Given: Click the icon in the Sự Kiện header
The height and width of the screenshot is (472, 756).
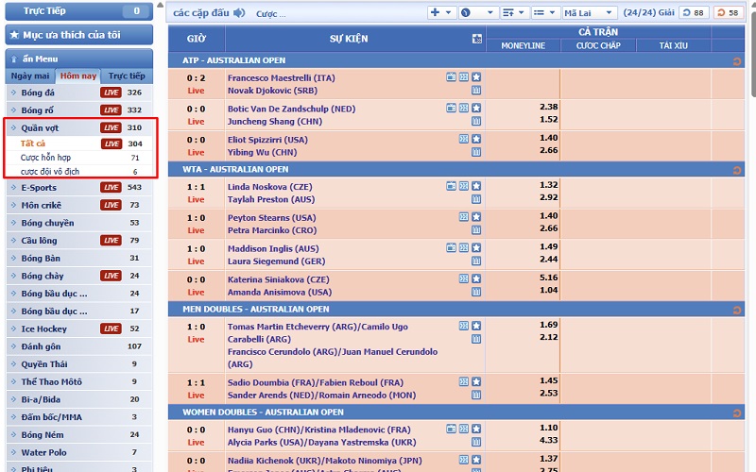Looking at the screenshot, I should [476, 39].
